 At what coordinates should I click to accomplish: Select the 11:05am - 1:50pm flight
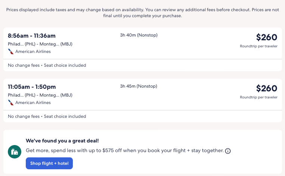coord(32,87)
